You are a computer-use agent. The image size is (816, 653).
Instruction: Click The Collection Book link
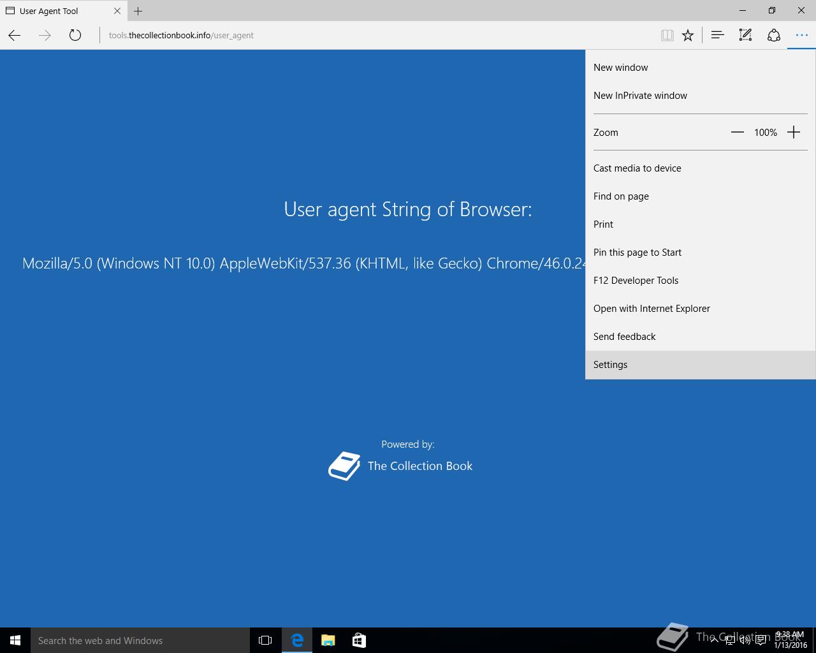point(420,466)
